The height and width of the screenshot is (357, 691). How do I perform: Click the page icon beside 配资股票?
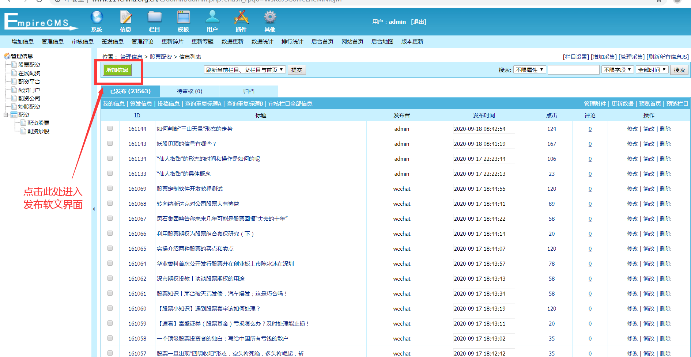pos(23,123)
